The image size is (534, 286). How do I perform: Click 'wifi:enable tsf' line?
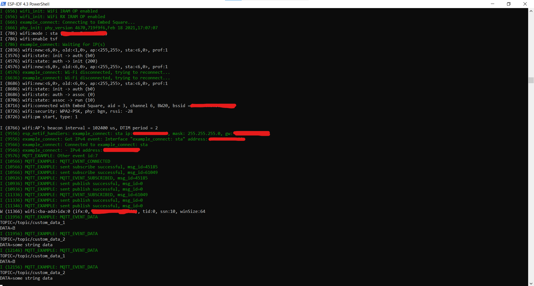[29, 39]
